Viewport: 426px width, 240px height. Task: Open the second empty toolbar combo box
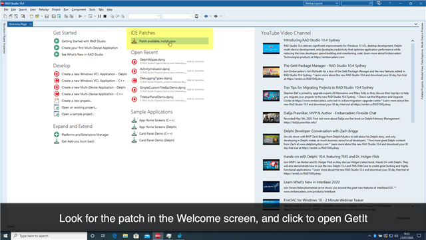tap(178, 16)
